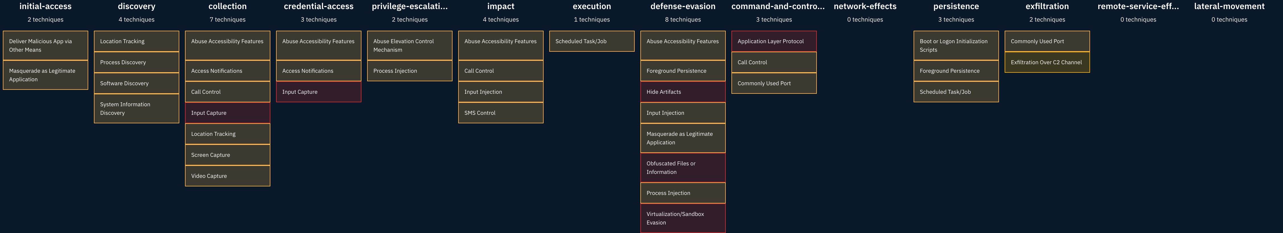Click Masquerade as Legitimate Application under initial-access
Viewport: 1283px width, 233px height.
(x=45, y=75)
